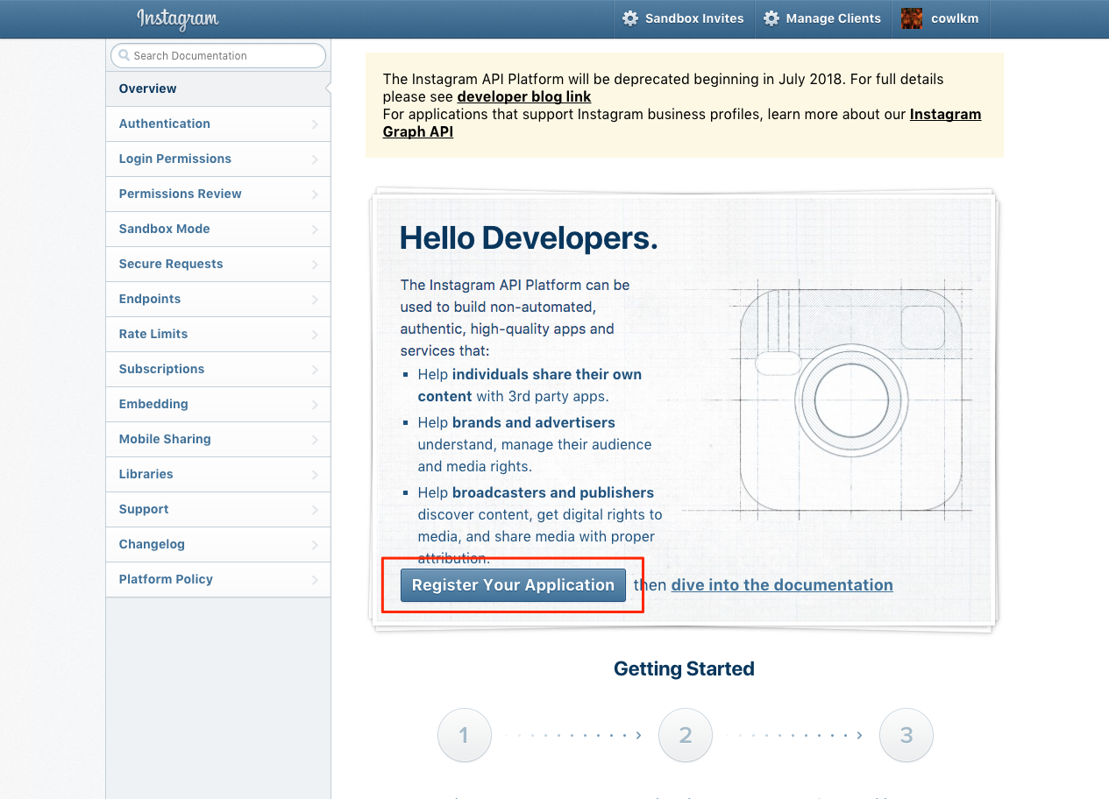Viewport: 1109px width, 799px height.
Task: Click the magnifier icon in search box
Action: coord(124,55)
